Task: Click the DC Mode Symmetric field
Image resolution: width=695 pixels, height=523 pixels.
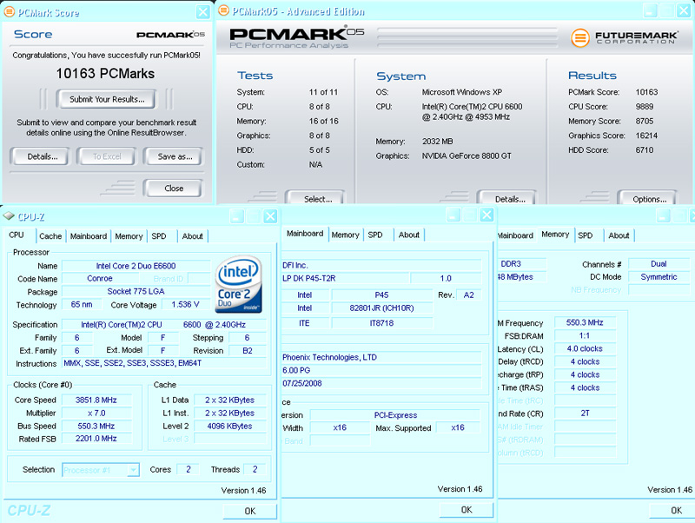Action: tap(659, 277)
